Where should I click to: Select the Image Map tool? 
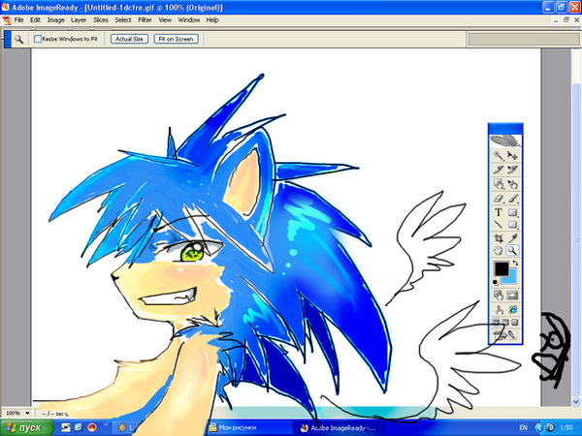(499, 184)
